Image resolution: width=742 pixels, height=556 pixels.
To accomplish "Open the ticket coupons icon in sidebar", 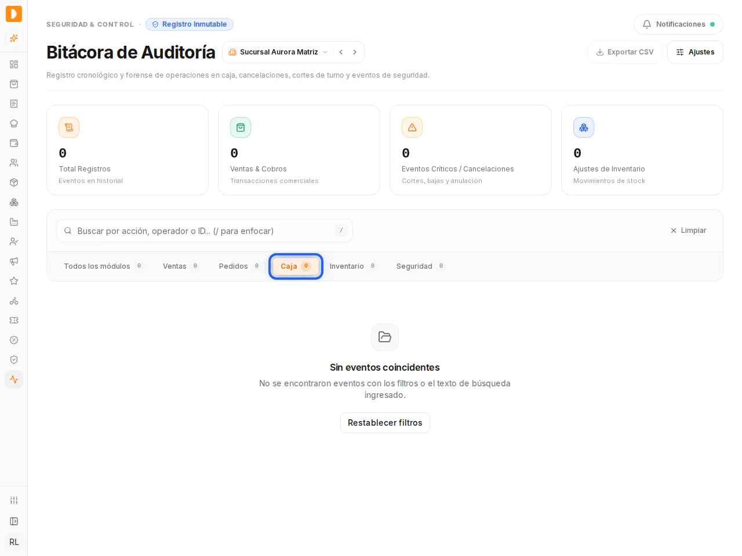I will coord(14,320).
